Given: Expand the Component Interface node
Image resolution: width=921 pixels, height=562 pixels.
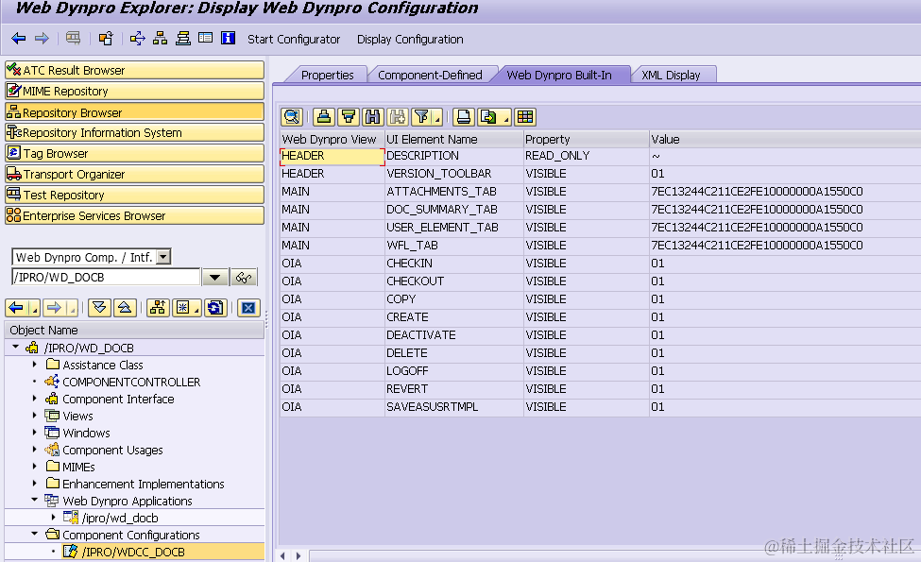Looking at the screenshot, I should (35, 399).
